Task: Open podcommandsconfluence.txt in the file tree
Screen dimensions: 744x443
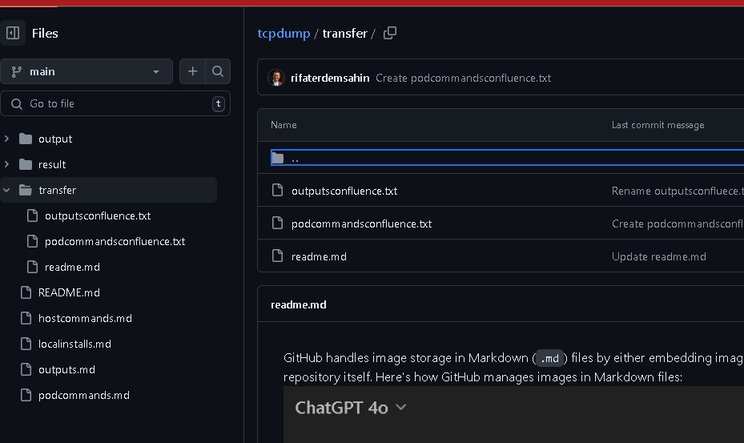Action: 115,241
